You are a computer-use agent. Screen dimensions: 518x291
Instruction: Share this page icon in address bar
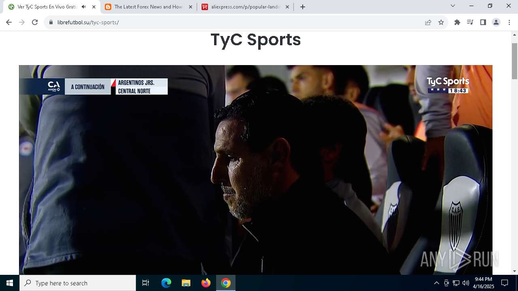point(428,22)
